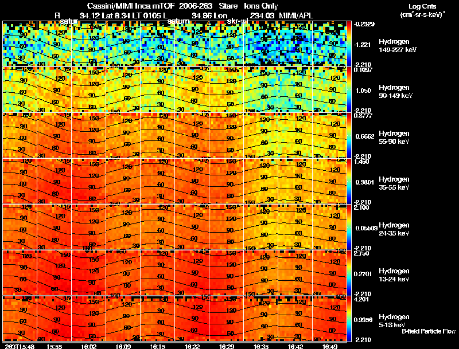Click the 263T15:48 start time label
The width and height of the screenshot is (459, 349).
point(20,346)
